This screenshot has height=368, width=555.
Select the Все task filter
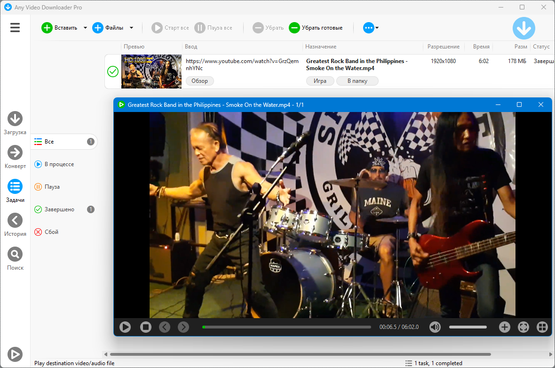64,142
